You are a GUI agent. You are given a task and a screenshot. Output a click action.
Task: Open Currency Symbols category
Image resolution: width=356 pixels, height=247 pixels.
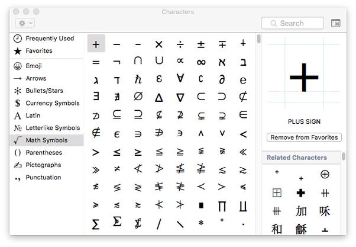click(46, 103)
